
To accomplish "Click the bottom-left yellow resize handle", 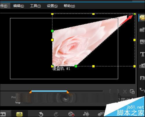I will [52, 67].
